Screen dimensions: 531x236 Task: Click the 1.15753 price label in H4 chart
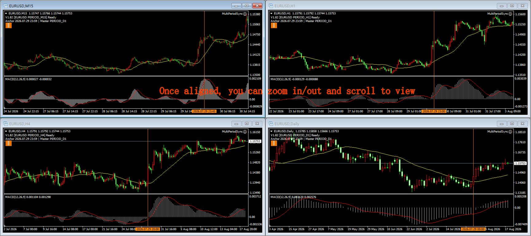point(255,141)
